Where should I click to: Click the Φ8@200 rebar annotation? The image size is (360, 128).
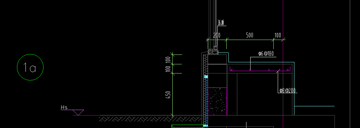point(288,90)
